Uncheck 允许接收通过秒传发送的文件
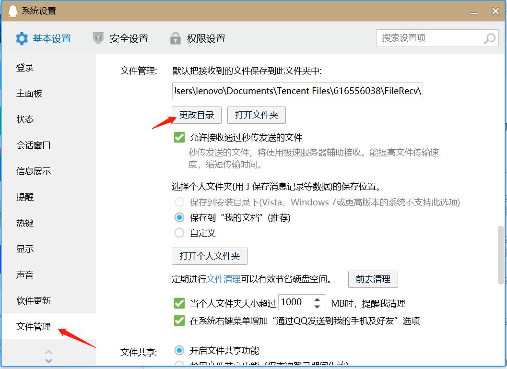The height and width of the screenshot is (369, 507). [179, 137]
